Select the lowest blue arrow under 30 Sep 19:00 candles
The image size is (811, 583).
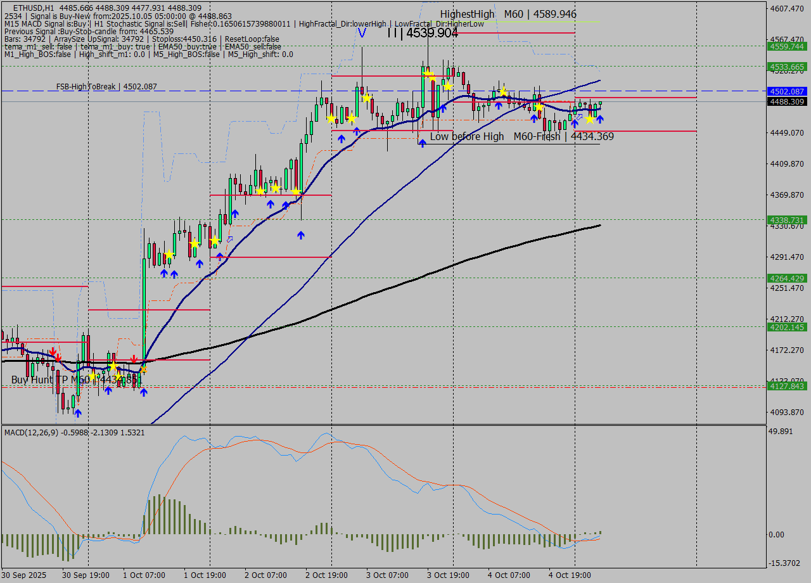pyautogui.click(x=77, y=413)
